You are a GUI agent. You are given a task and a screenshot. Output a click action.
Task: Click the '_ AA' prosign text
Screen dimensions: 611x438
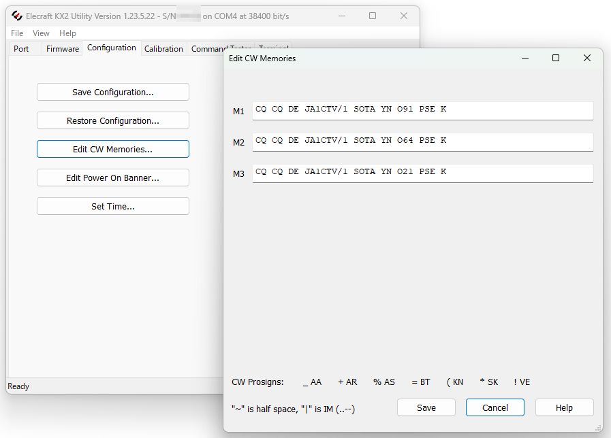pyautogui.click(x=312, y=382)
